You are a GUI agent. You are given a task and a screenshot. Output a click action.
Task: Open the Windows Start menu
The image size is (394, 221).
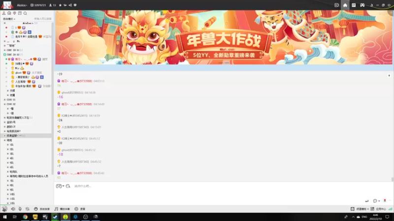pyautogui.click(x=5, y=217)
